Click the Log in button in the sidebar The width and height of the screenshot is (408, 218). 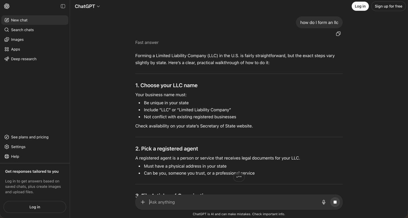pos(35,207)
